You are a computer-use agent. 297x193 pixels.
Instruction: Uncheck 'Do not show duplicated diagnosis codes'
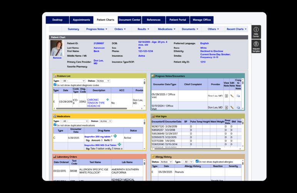tap(55, 85)
